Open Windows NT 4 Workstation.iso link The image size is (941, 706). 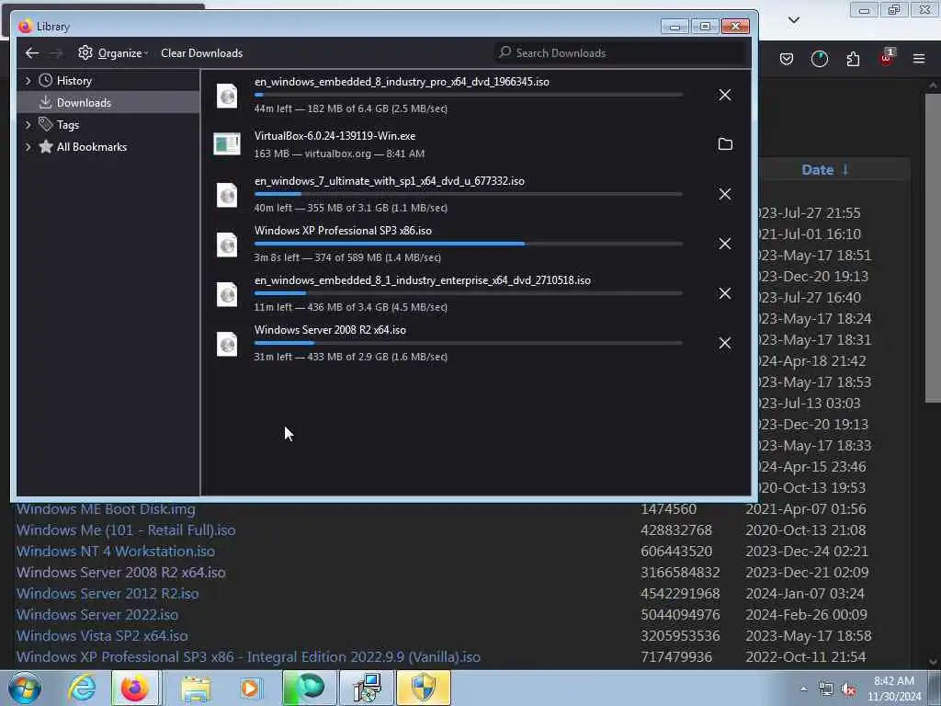tap(115, 552)
